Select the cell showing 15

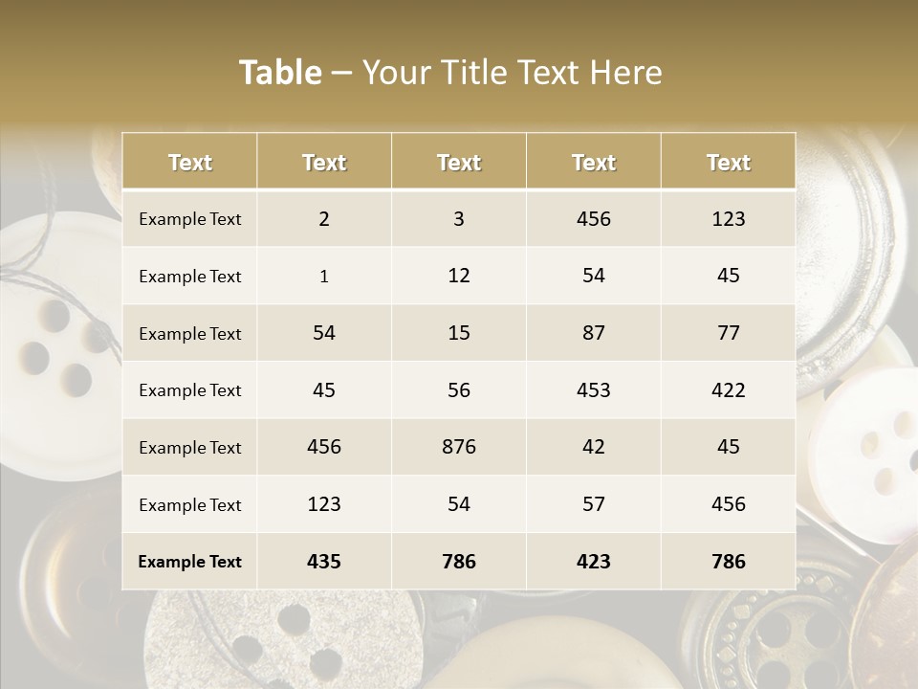(459, 333)
